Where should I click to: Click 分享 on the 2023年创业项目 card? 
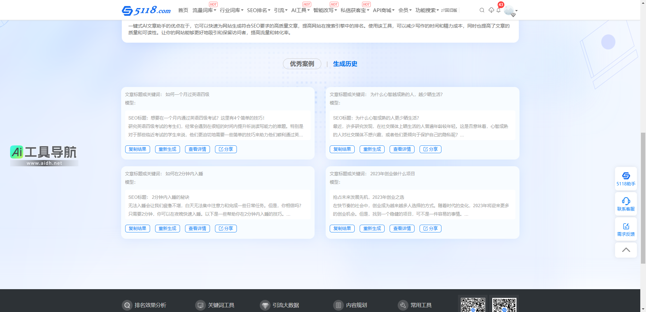430,228
